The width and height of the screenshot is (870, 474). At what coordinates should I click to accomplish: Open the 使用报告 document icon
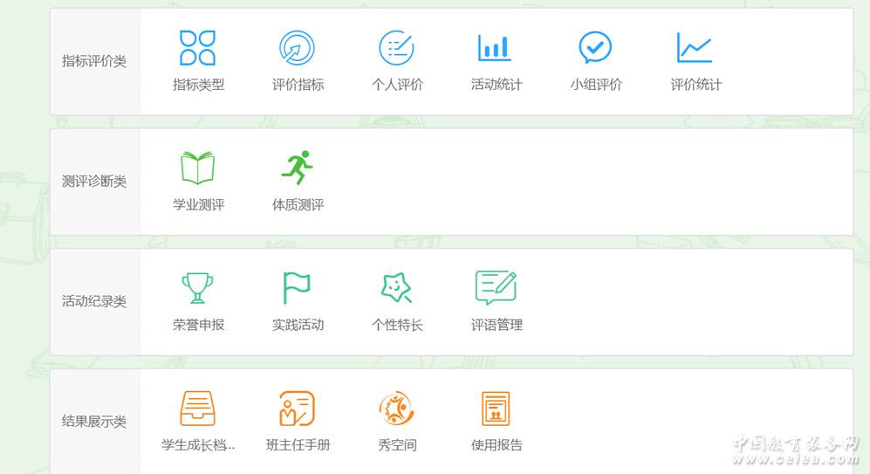pos(496,408)
